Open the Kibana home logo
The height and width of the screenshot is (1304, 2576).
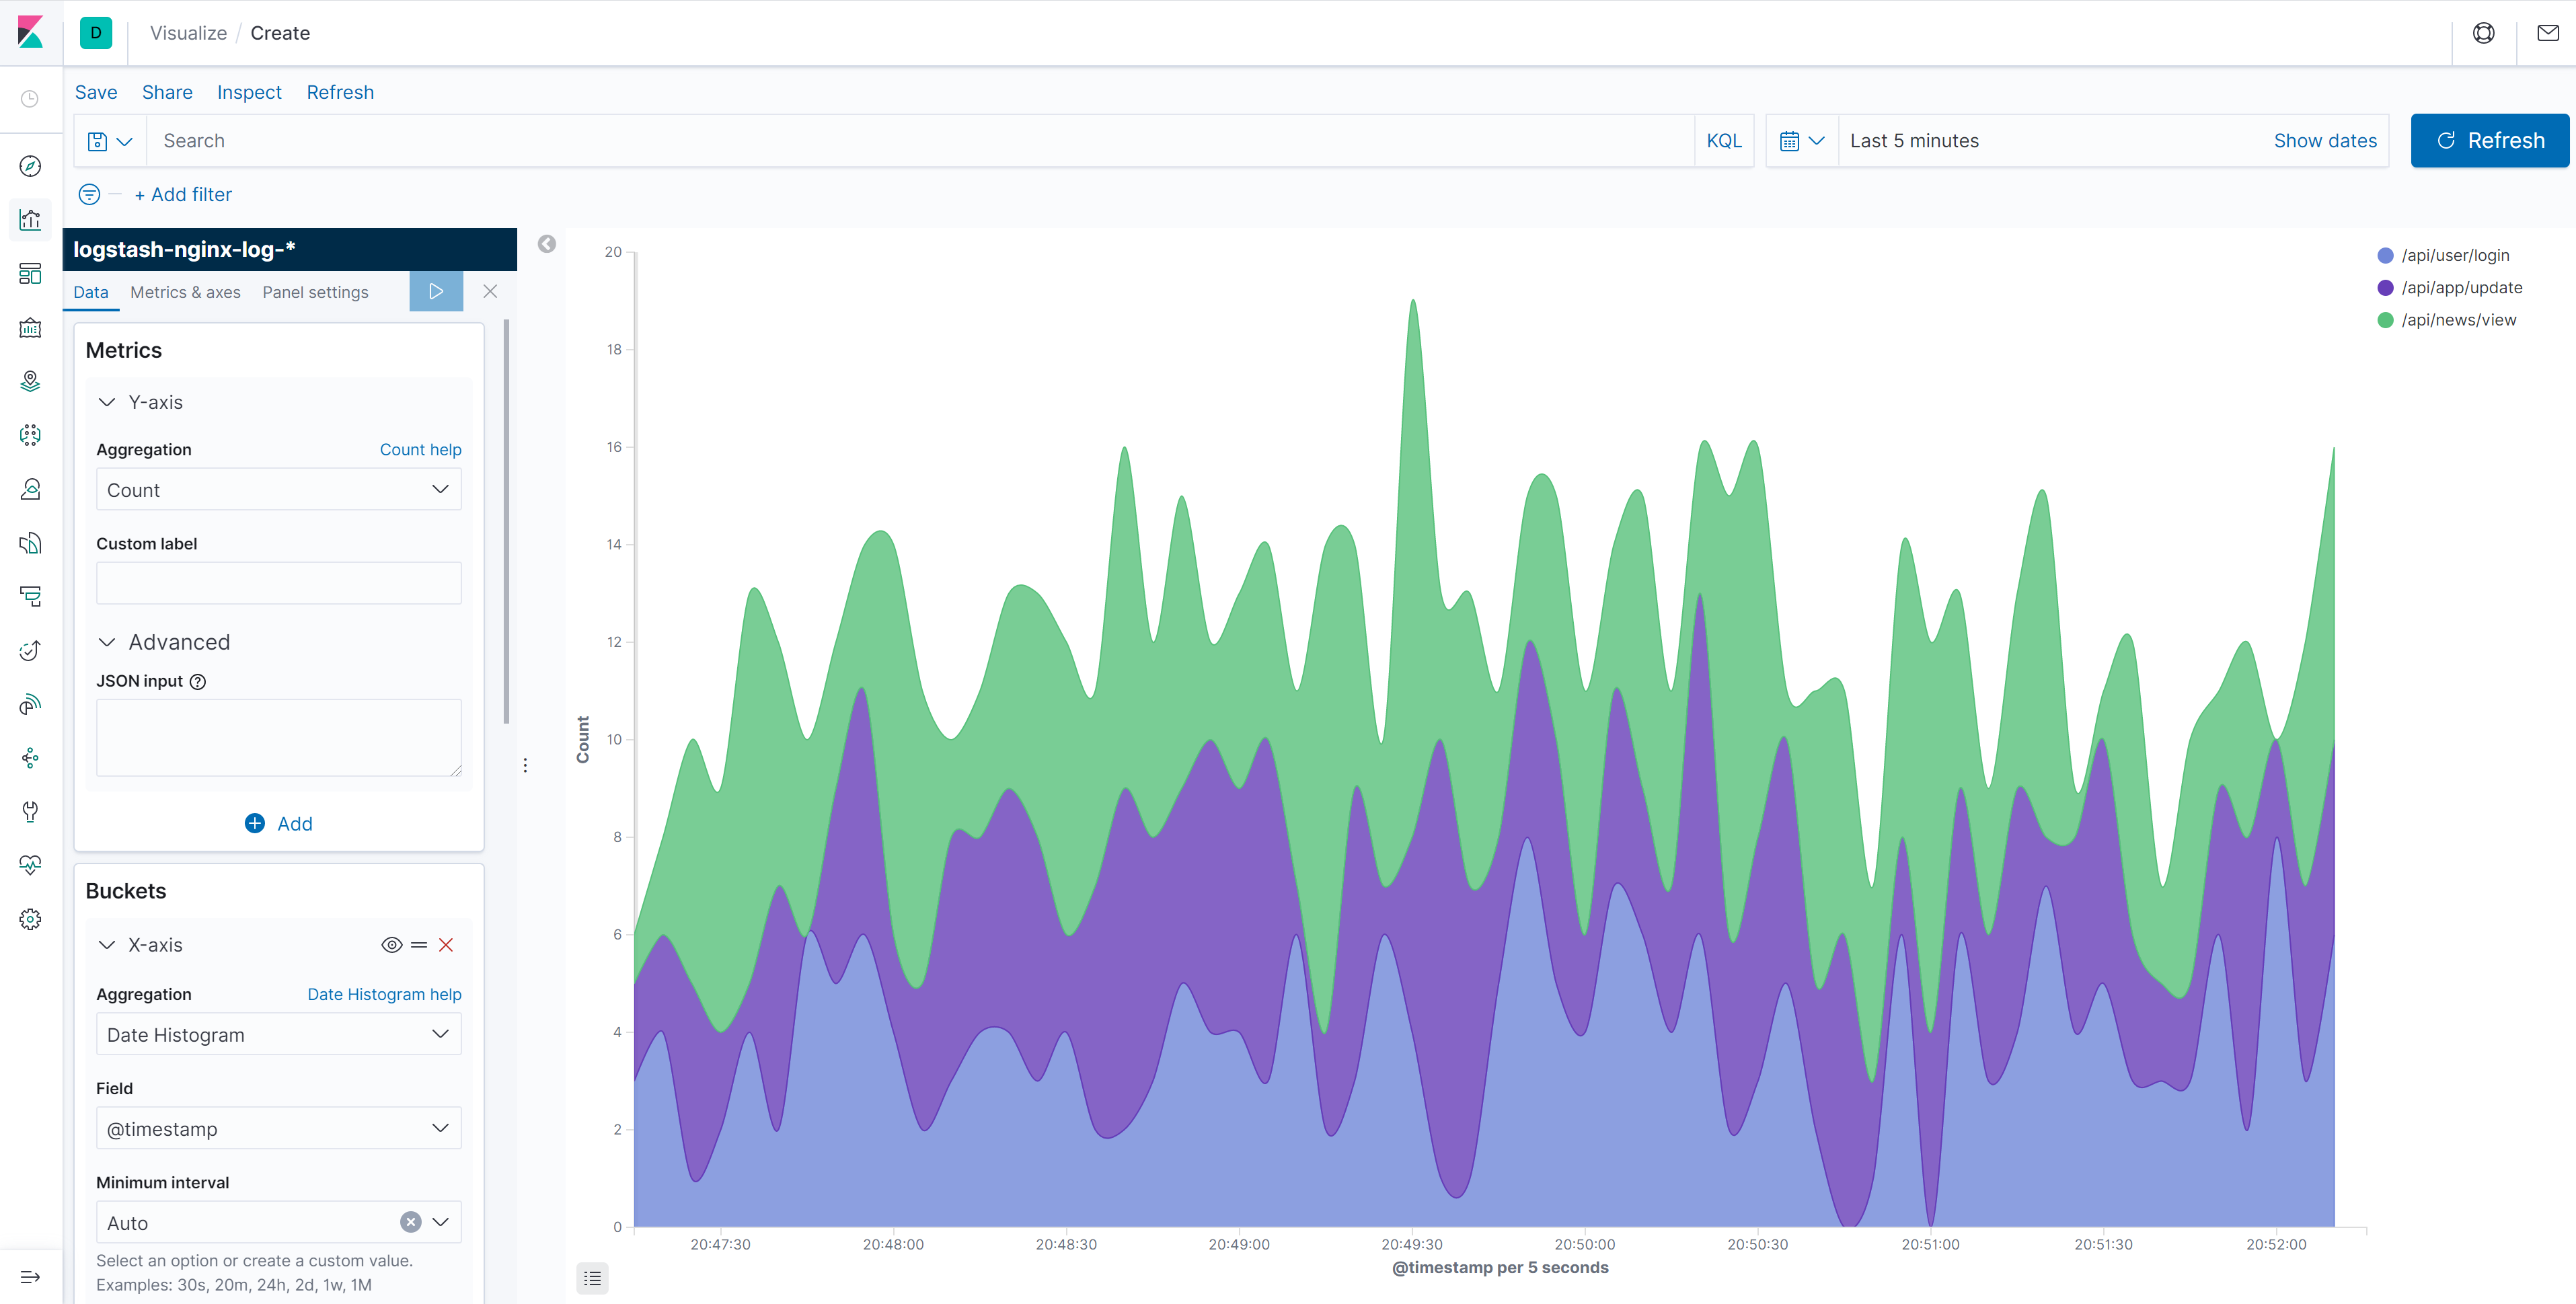(x=31, y=32)
